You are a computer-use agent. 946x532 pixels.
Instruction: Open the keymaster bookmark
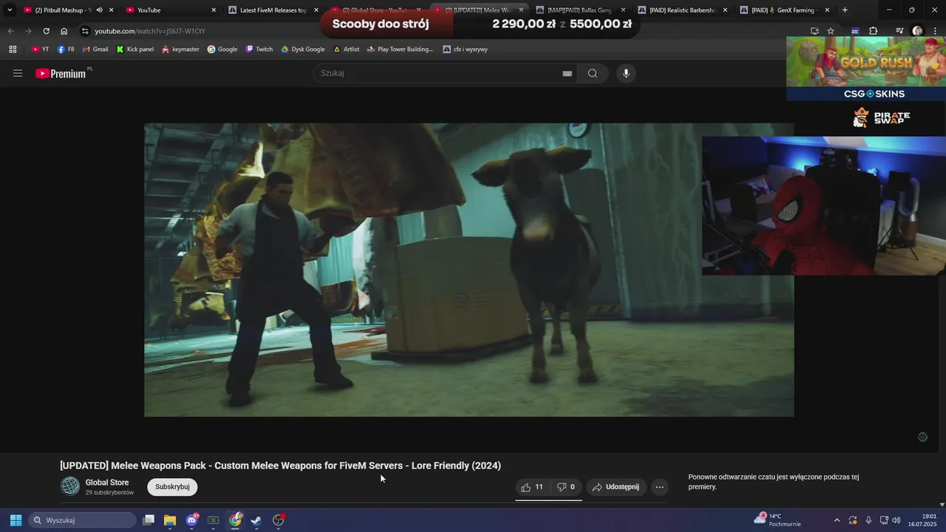(180, 50)
